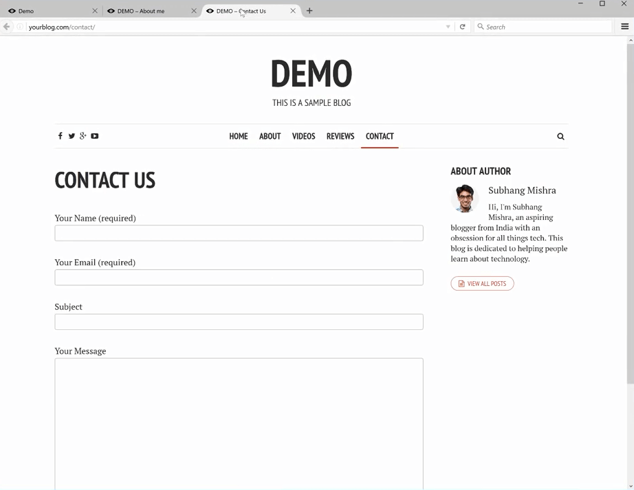Click inside the Your Message text area
The width and height of the screenshot is (634, 490).
[239, 424]
